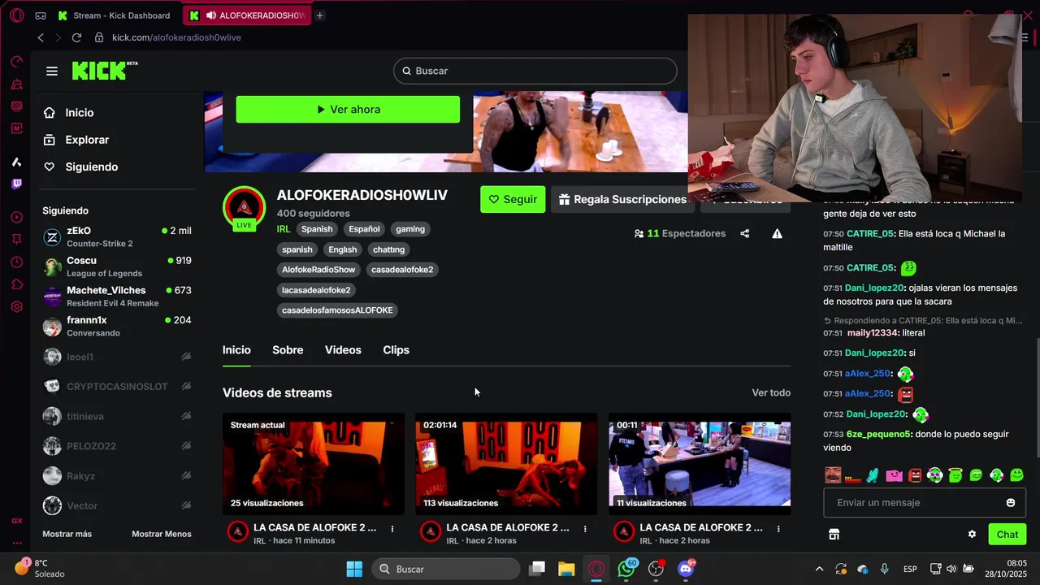Open Opera sidebar Aria AI icon

16,162
